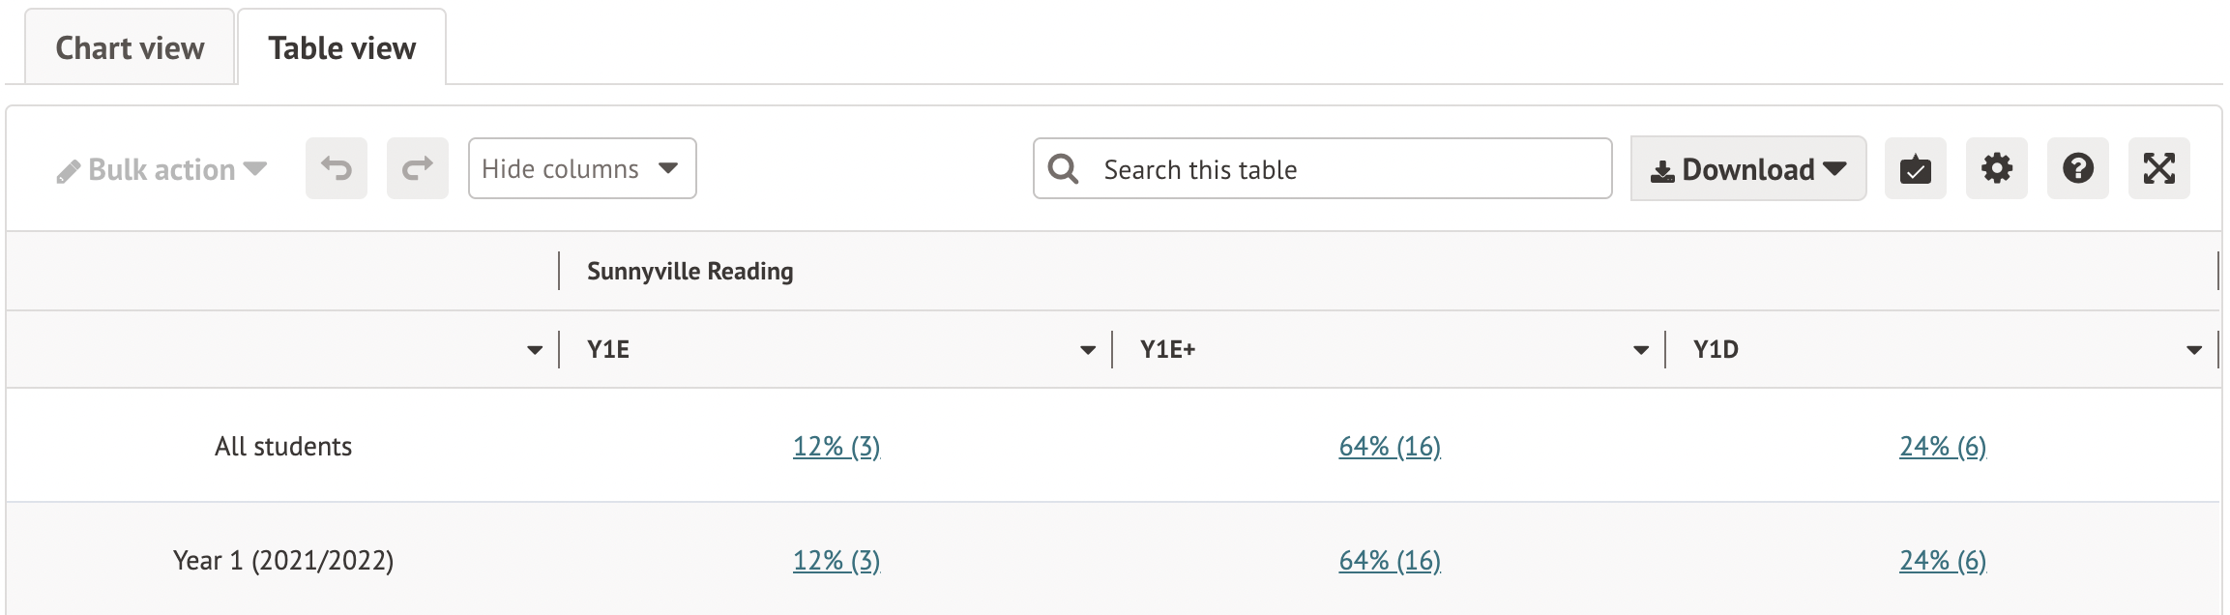Click the search magnifier icon
Viewport: 2230px width, 615px height.
tap(1063, 168)
